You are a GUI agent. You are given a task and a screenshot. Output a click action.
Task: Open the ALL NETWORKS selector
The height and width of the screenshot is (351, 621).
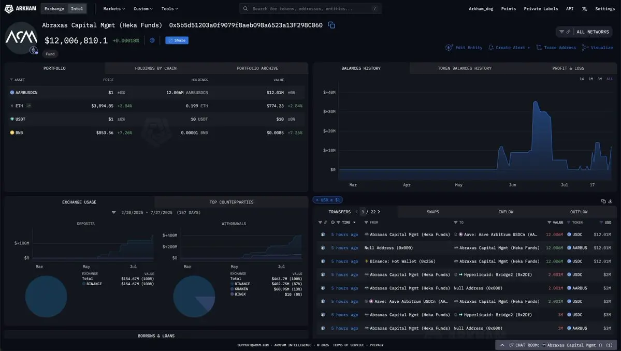pos(593,32)
